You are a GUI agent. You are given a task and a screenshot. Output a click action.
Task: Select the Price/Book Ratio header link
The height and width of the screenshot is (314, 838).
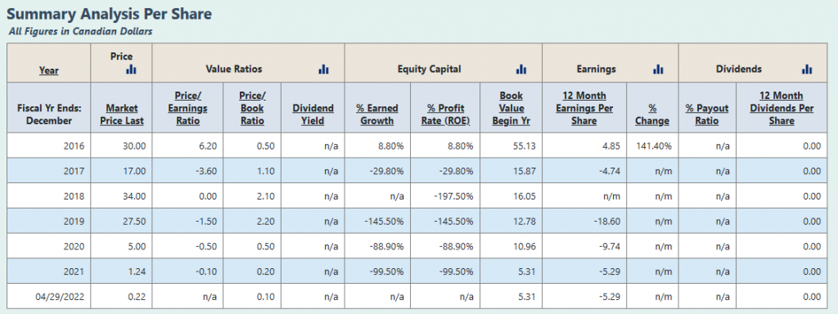pos(252,108)
